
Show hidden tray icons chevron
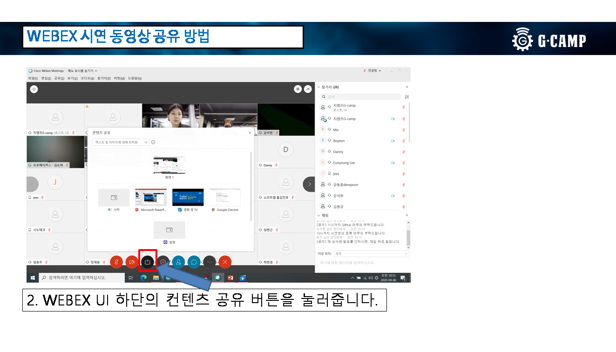tap(352, 278)
